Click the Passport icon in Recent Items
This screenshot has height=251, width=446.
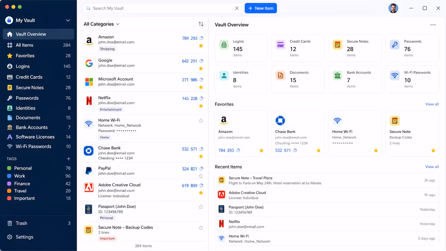pyautogui.click(x=222, y=209)
